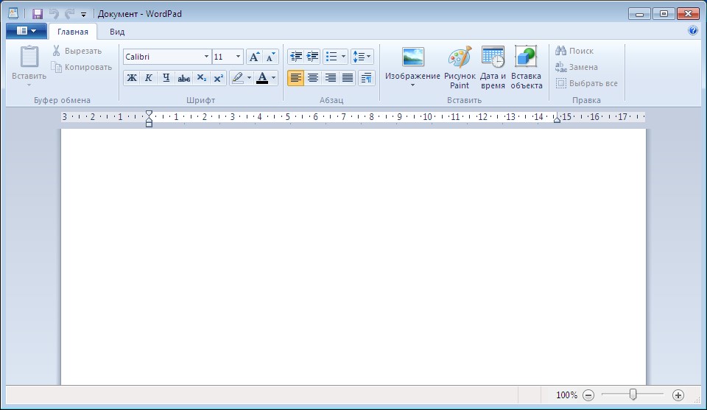
Task: Click the Undo arrow in title bar
Action: coord(54,13)
